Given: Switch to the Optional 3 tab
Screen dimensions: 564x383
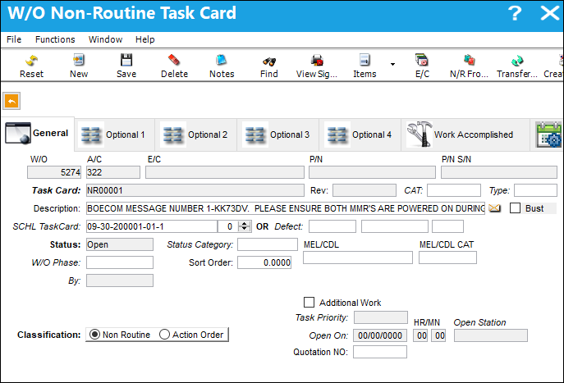Looking at the screenshot, I should [x=278, y=135].
